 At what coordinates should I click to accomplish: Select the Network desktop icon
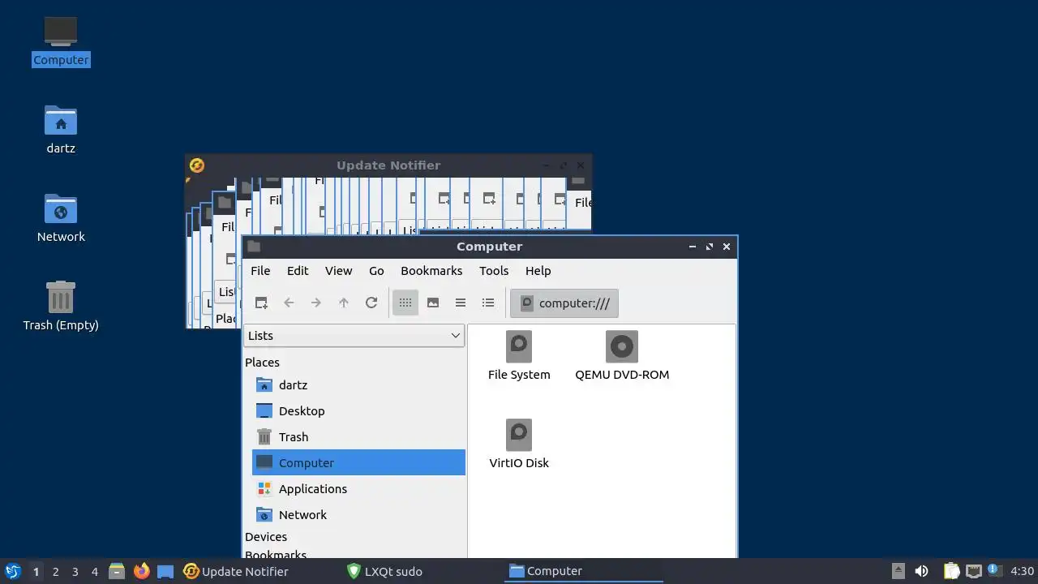(x=61, y=218)
